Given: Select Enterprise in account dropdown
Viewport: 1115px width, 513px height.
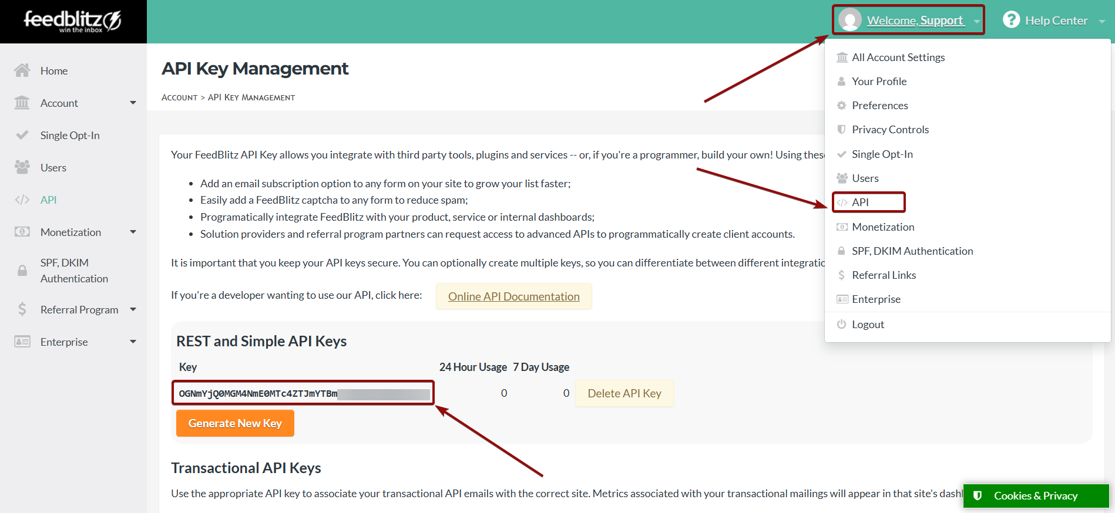Looking at the screenshot, I should click(876, 299).
